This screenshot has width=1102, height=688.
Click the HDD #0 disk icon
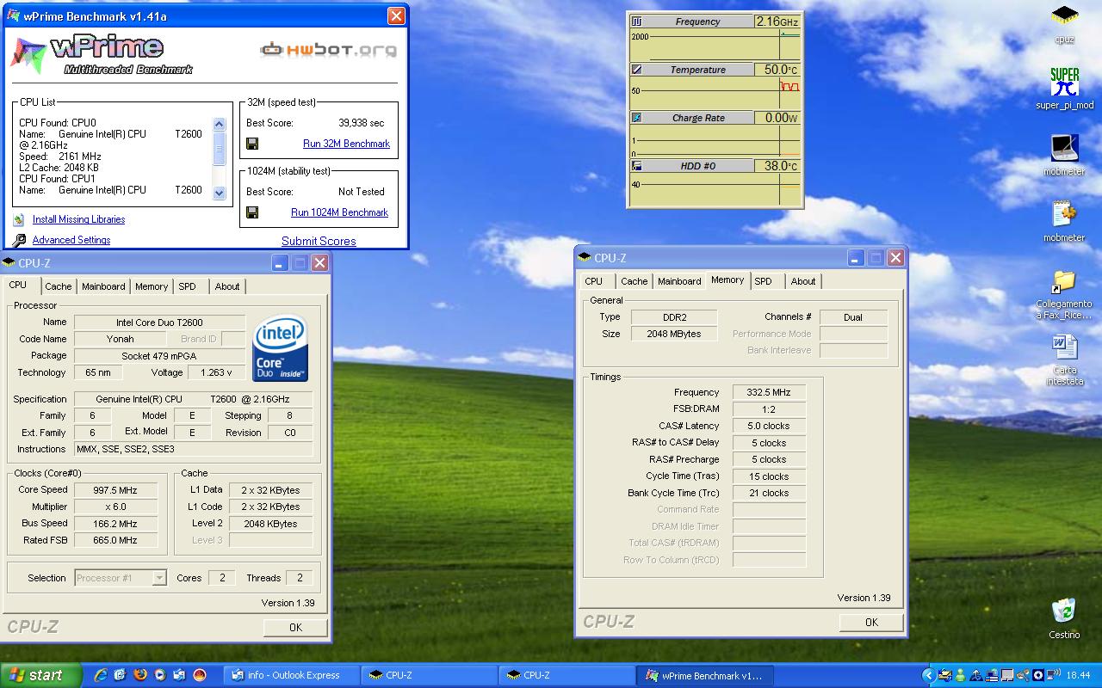[x=637, y=166]
